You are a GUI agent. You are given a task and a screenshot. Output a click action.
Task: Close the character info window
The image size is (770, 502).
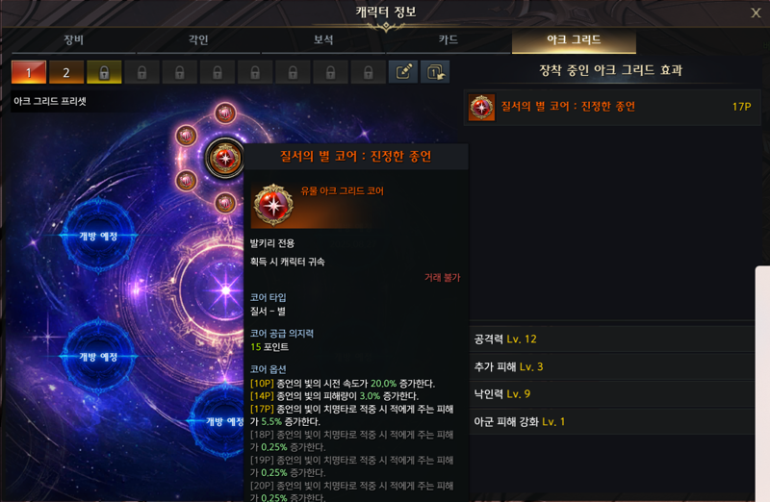pos(756,13)
